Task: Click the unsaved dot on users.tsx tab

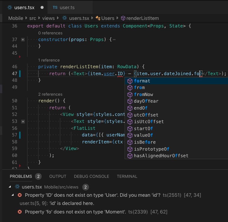Action: (42, 8)
